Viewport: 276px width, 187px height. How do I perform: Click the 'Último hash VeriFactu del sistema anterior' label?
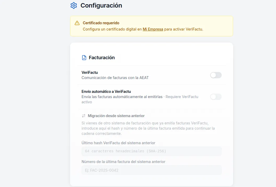point(118,143)
